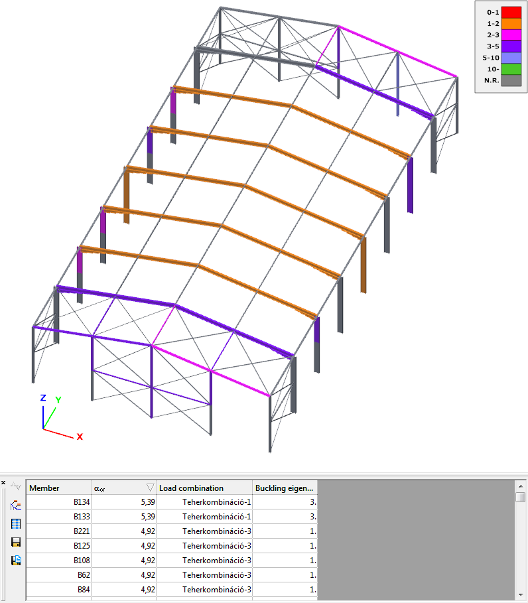This screenshot has width=528, height=603.
Task: Select member B84 in the table
Action: (x=84, y=590)
